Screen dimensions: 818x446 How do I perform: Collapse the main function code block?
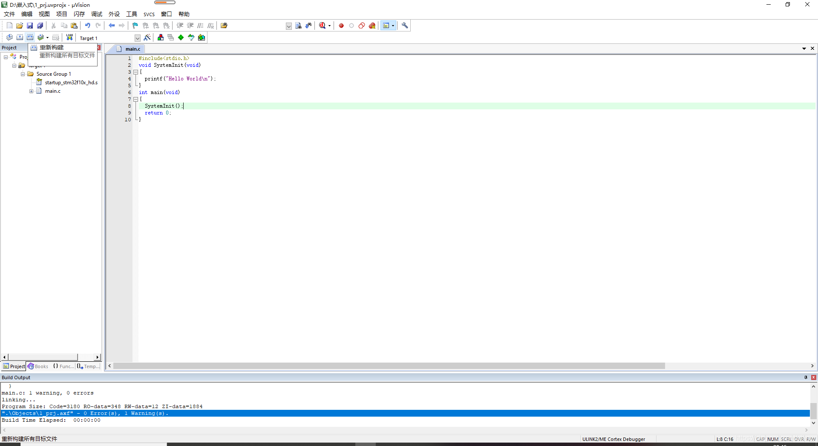(x=135, y=99)
